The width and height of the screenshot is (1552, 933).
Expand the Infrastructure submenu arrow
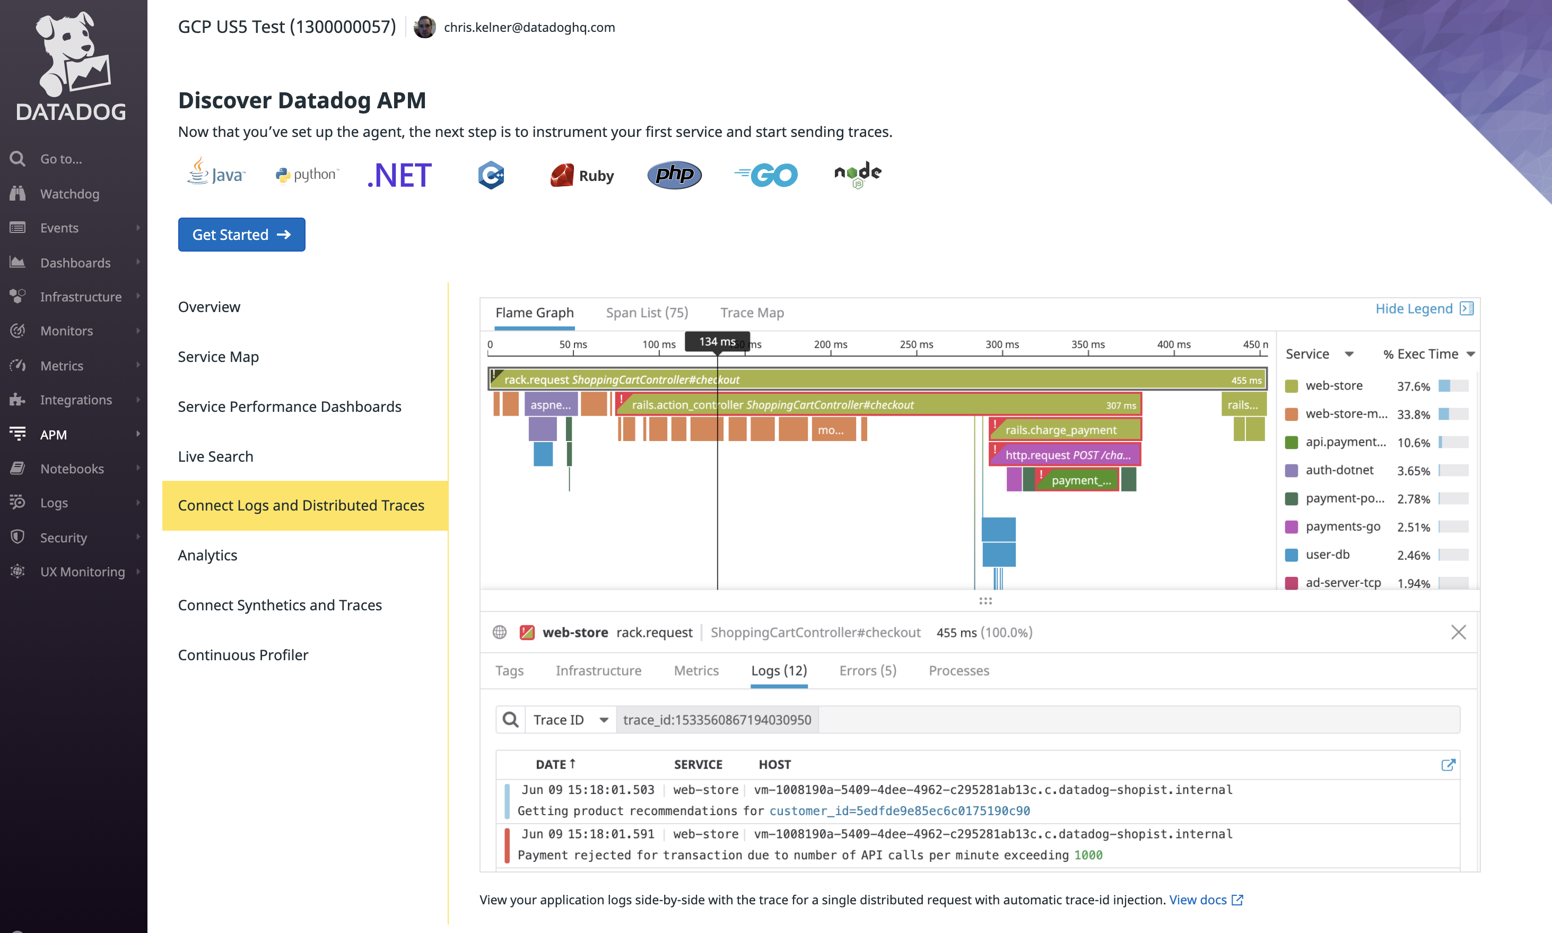(x=137, y=296)
